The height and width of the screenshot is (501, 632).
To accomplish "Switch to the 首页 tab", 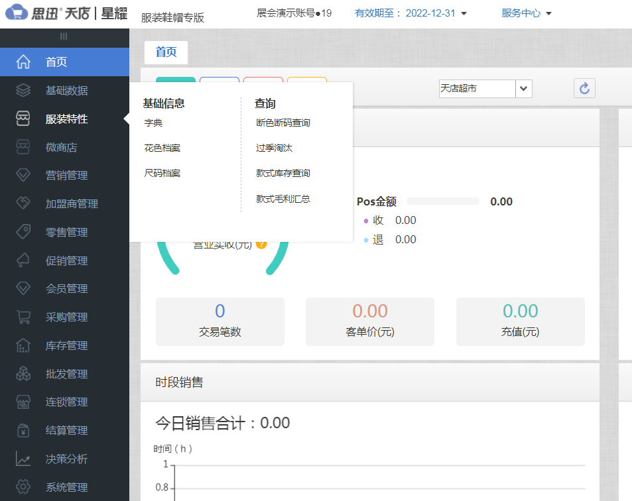I will (166, 51).
